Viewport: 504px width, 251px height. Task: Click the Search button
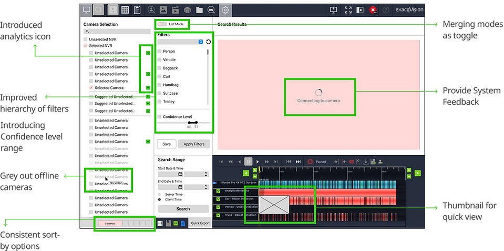point(183,209)
